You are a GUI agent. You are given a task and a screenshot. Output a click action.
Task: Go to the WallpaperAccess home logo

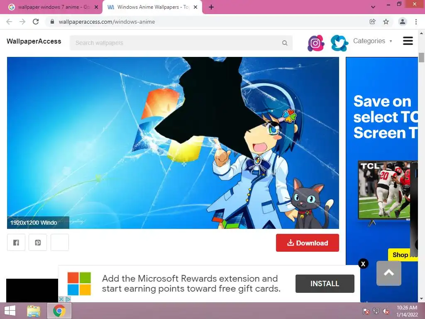[34, 41]
